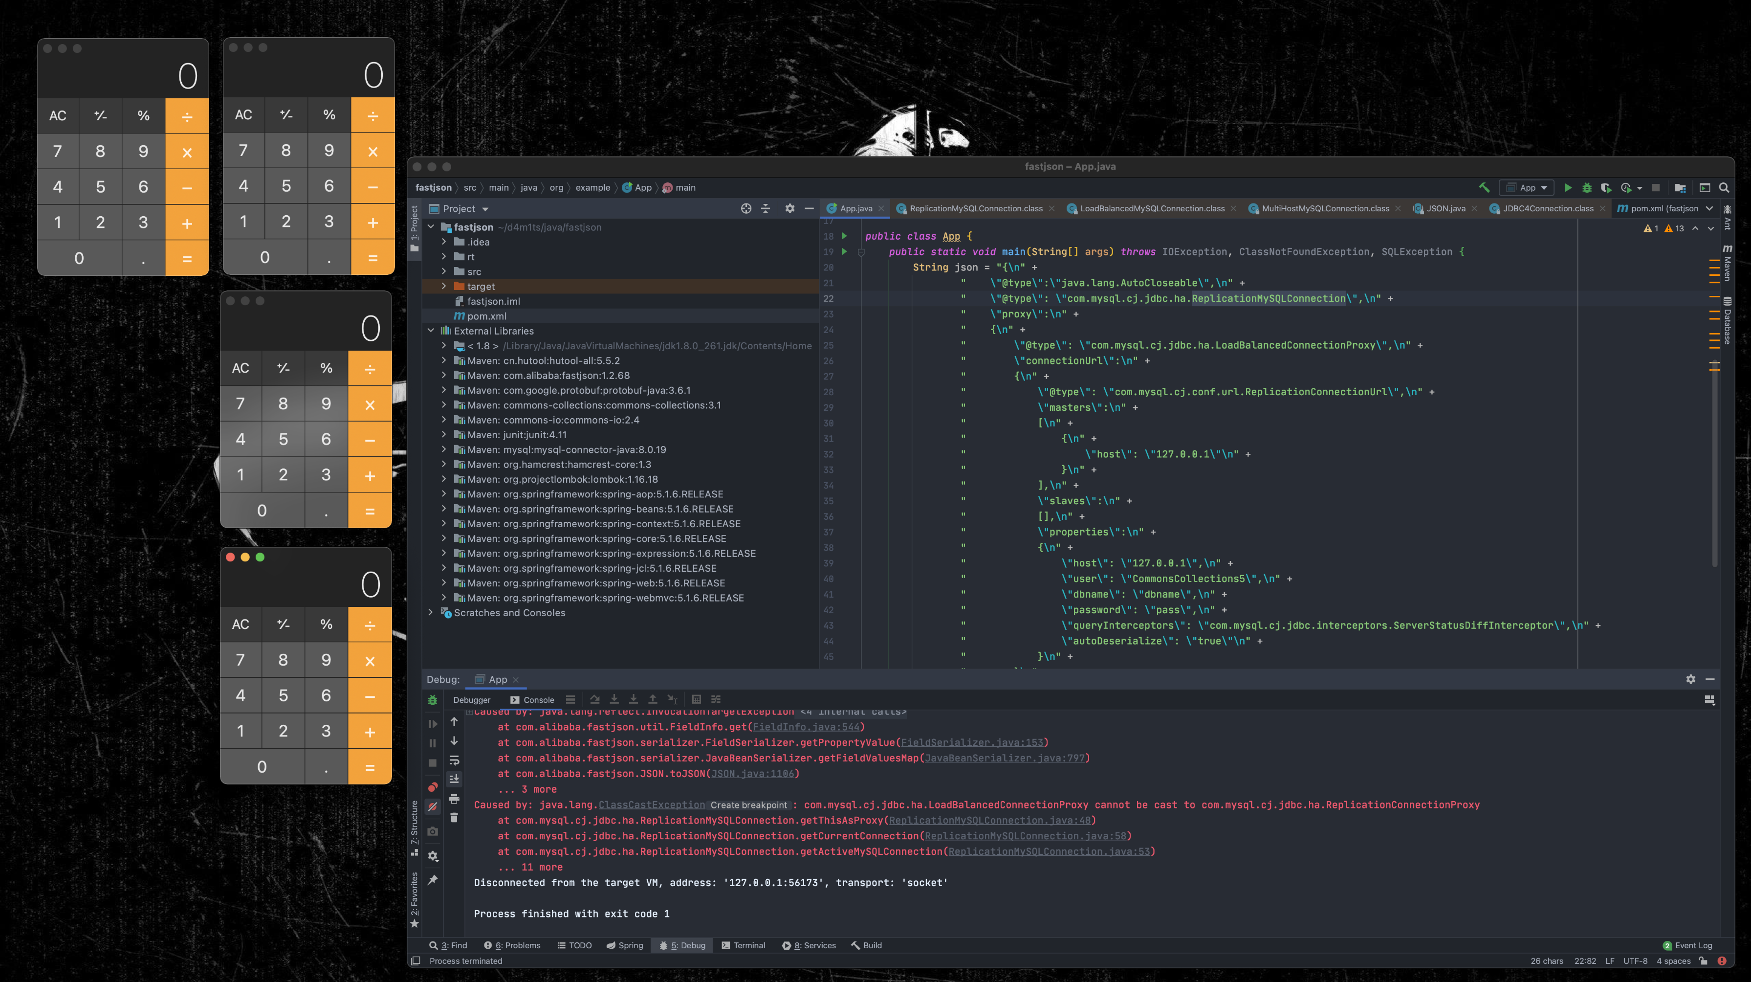Run App with coverage shield icon
The height and width of the screenshot is (982, 1751).
[x=1605, y=188]
